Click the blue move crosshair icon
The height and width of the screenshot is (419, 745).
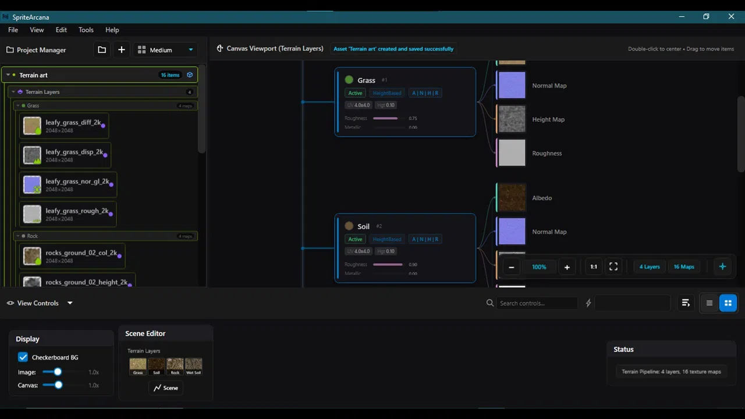(x=722, y=267)
